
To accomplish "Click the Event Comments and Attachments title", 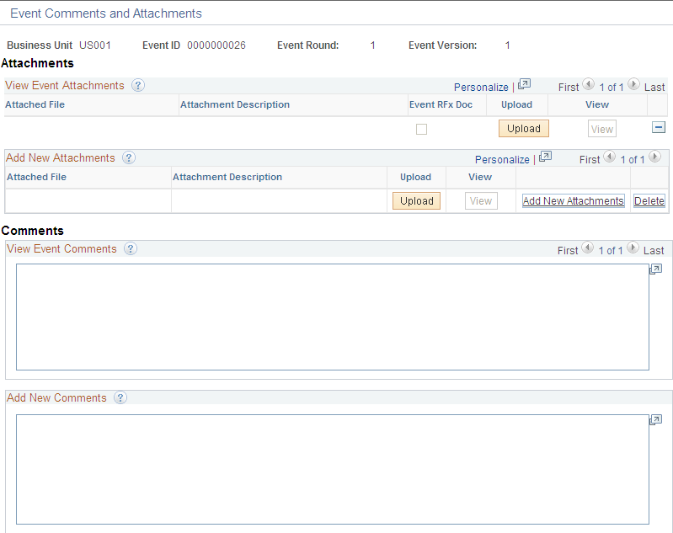I will 106,13.
